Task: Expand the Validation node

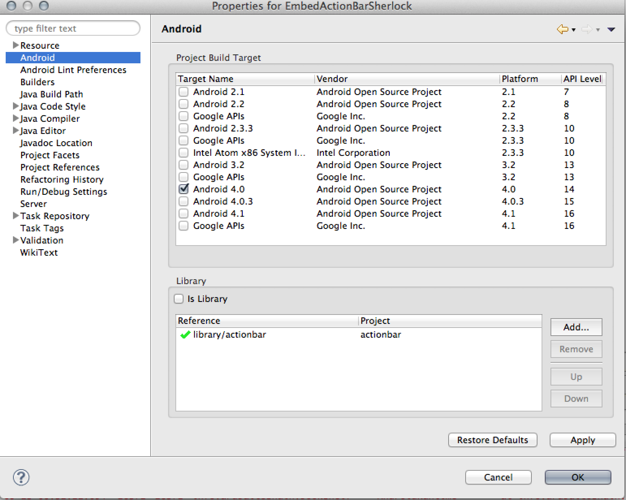Action: point(16,240)
